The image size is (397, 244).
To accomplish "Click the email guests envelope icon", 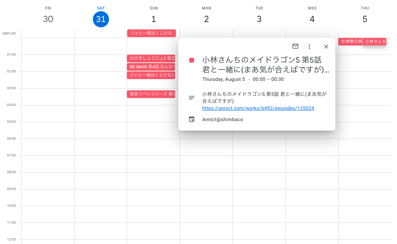I will (295, 46).
